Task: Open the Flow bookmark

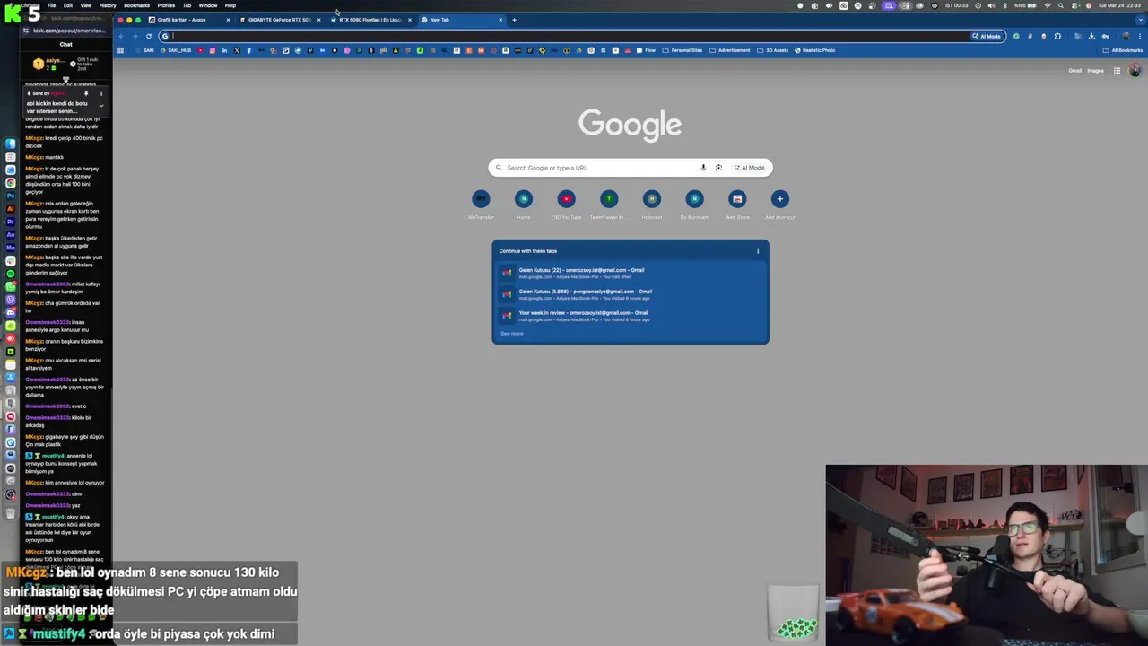Action: 646,50
